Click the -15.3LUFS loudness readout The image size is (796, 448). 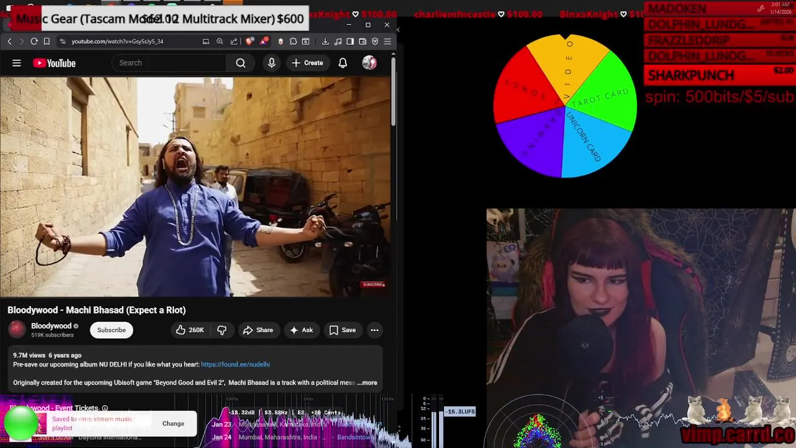click(460, 412)
